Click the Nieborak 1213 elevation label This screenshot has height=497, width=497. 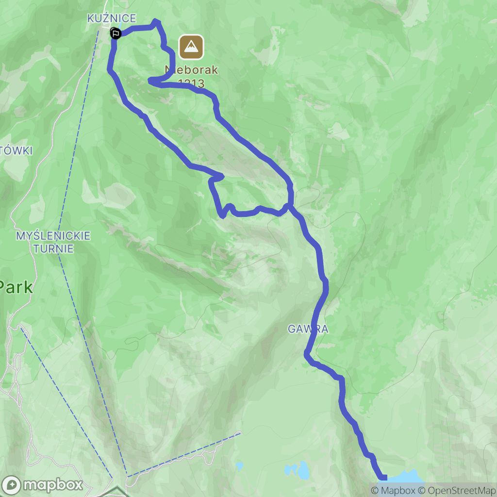pyautogui.click(x=191, y=76)
